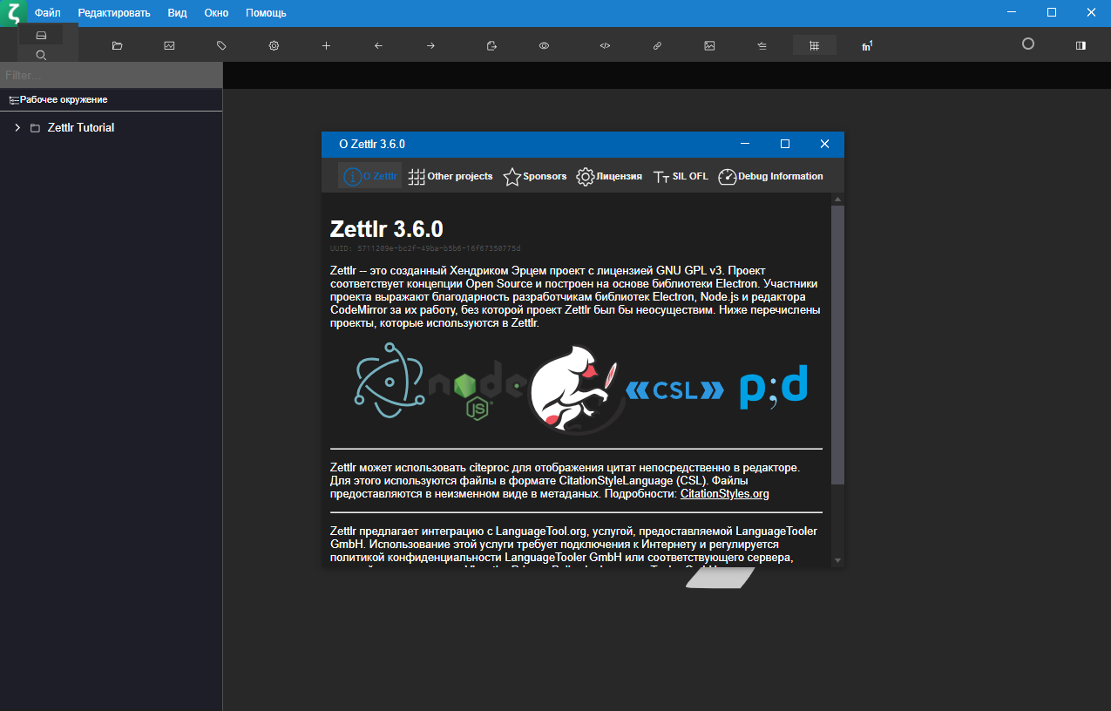Minimize the О Zettlr 3.6.0 dialog
This screenshot has height=711, width=1111.
(x=745, y=145)
